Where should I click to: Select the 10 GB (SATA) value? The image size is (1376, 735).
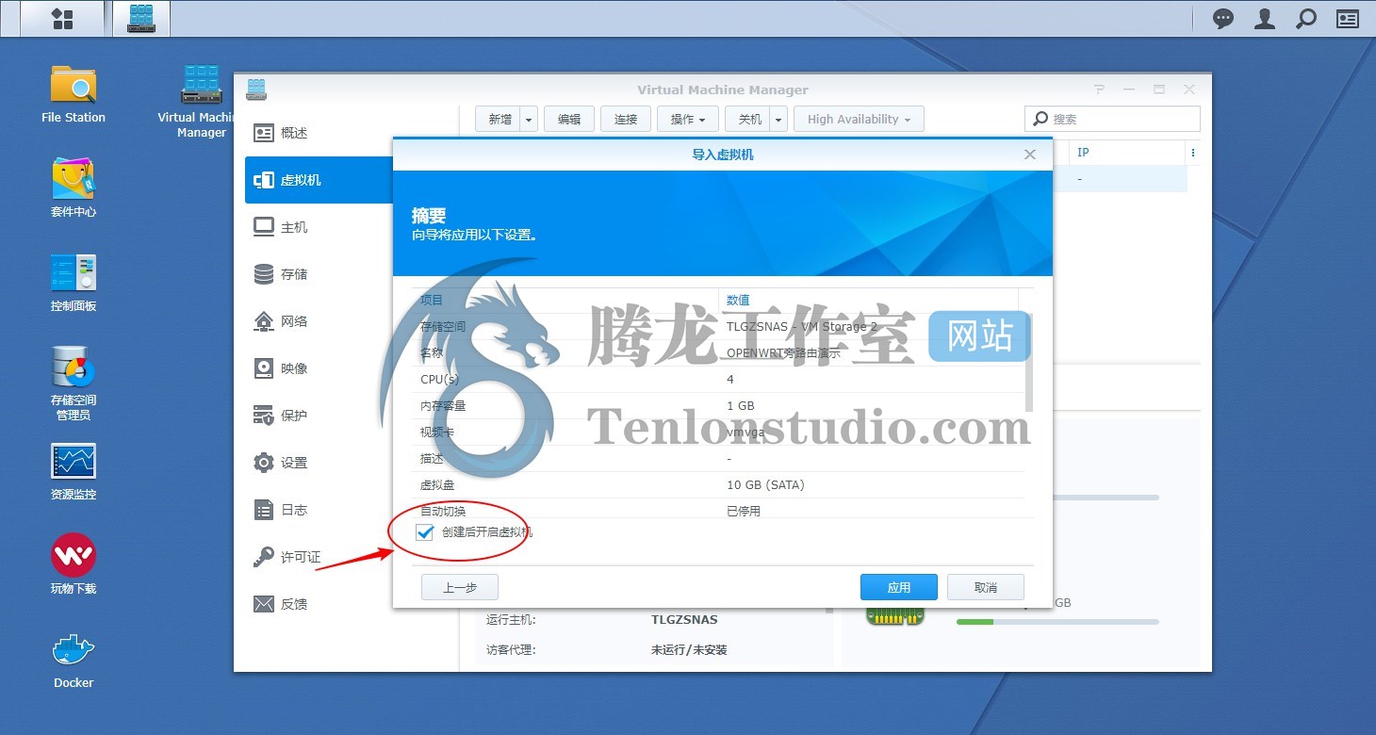click(x=765, y=484)
